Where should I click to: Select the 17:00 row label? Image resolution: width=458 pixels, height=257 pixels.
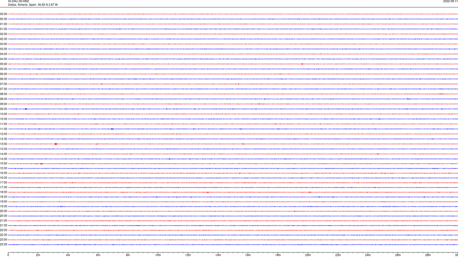tap(3, 183)
